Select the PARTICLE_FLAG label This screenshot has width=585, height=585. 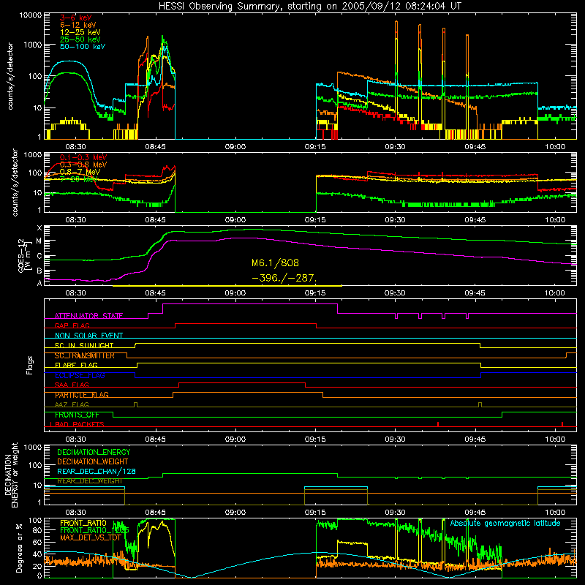pyautogui.click(x=82, y=395)
